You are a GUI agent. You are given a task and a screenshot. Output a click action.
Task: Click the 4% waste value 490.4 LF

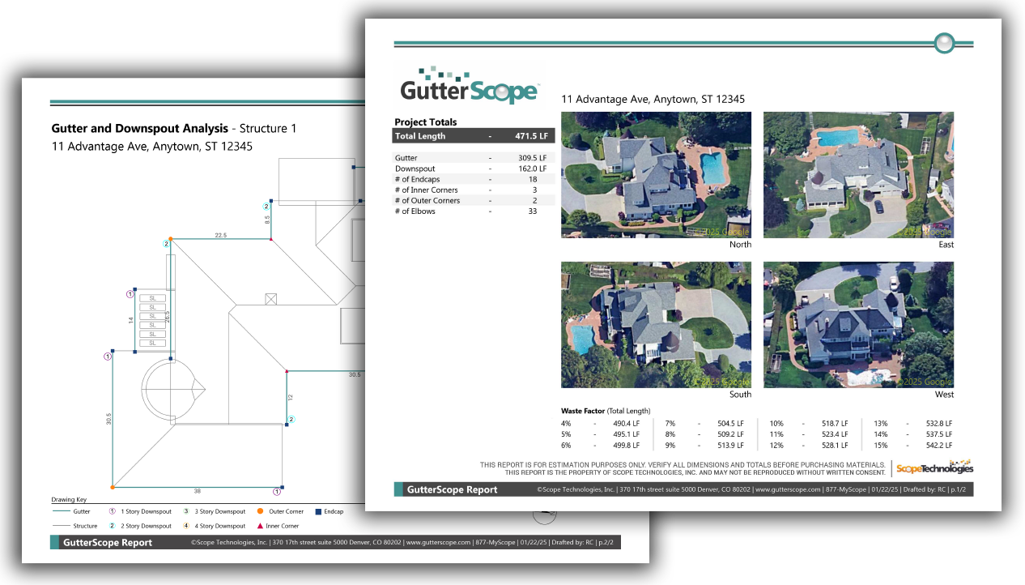(x=626, y=423)
